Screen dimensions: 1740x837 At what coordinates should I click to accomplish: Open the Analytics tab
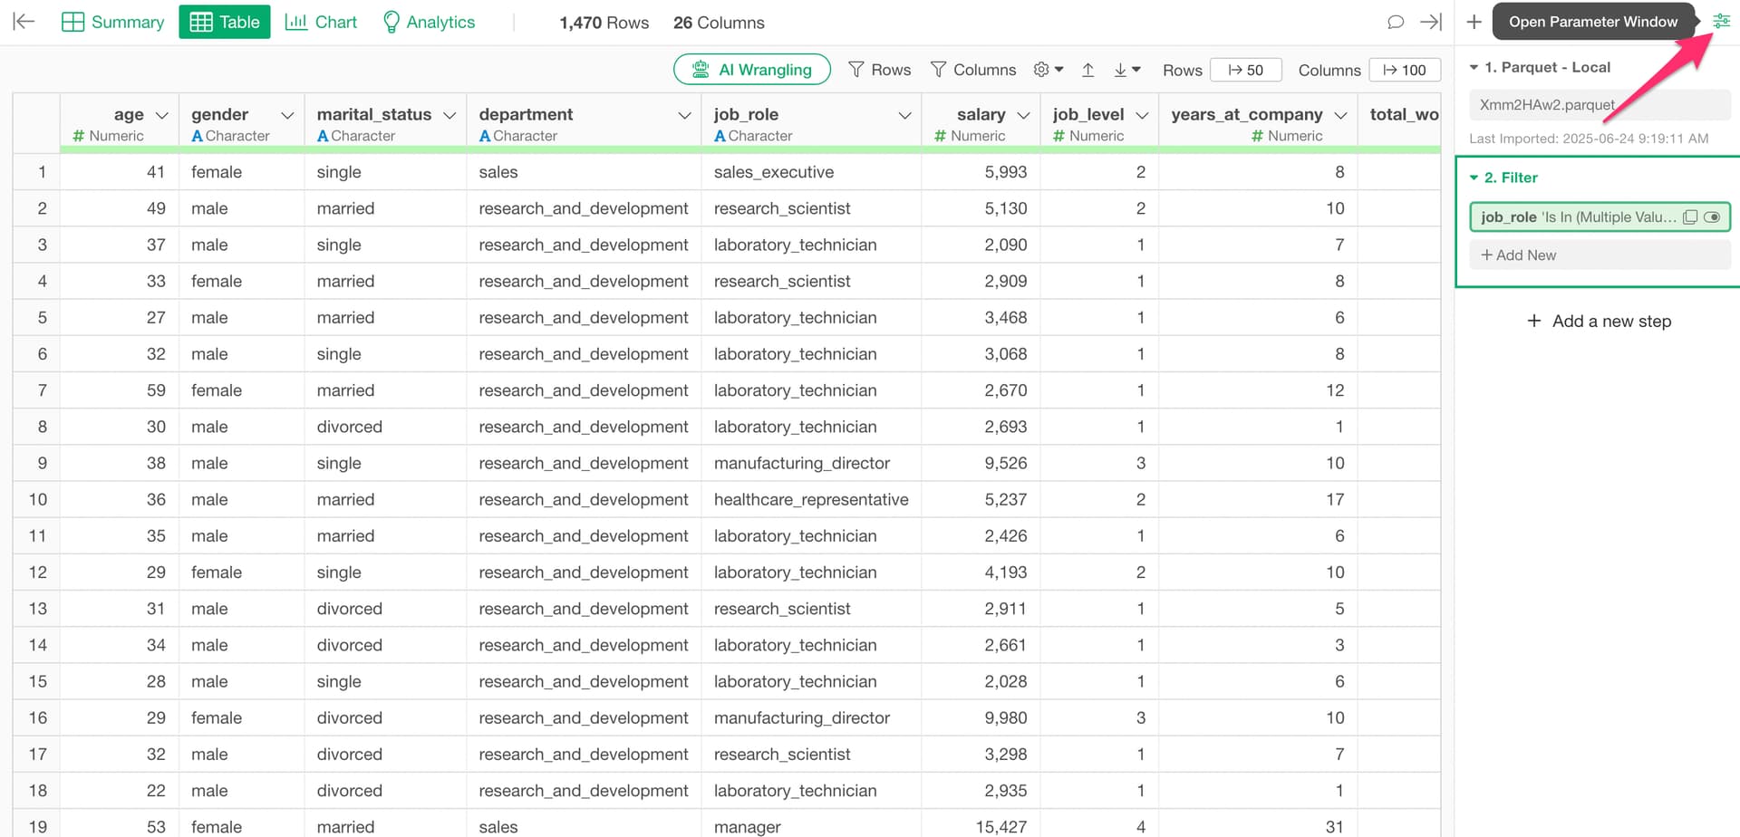(429, 22)
